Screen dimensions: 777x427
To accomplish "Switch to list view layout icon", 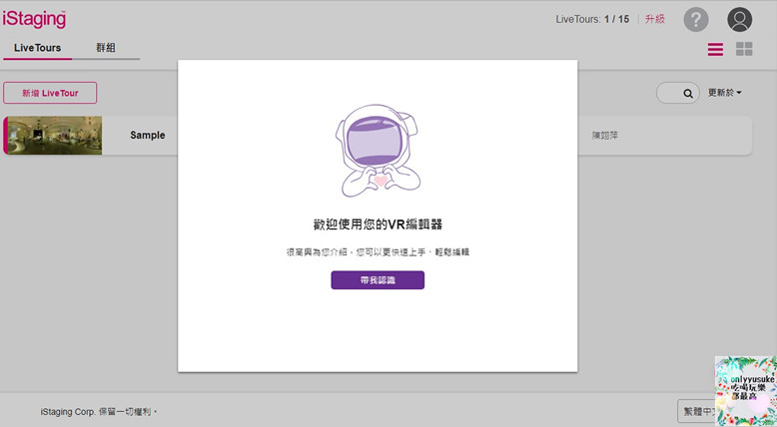I will [x=715, y=49].
